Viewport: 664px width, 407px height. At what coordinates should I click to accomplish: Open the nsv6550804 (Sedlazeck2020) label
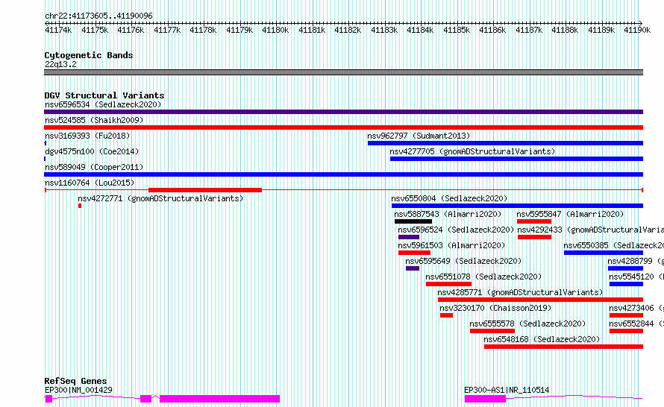(x=449, y=198)
